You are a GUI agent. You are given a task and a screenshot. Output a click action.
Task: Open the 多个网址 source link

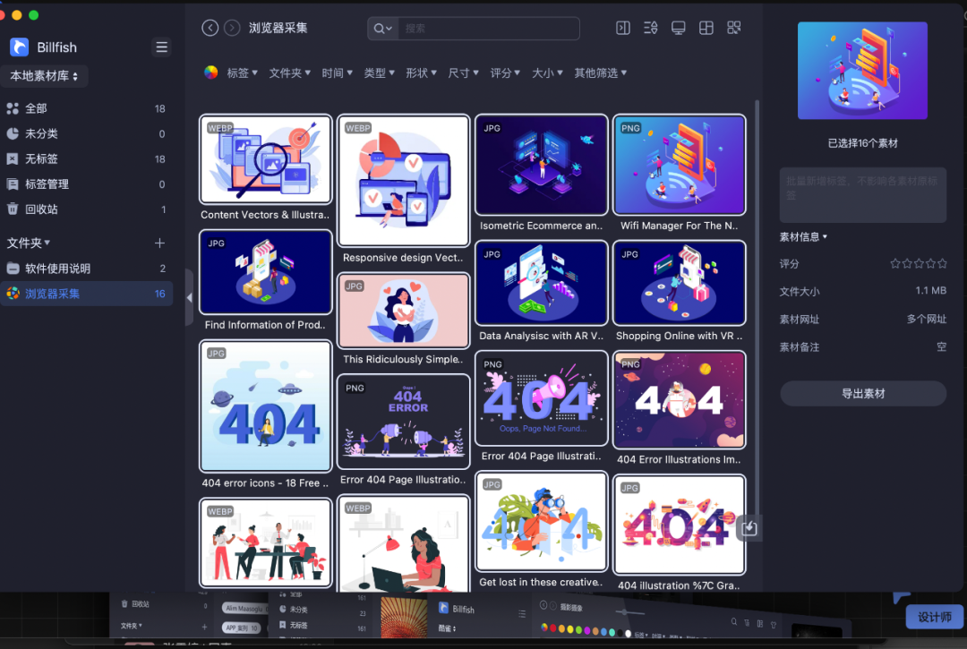click(927, 319)
